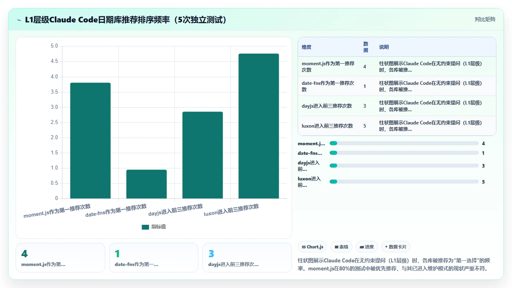Click the dayjs进入前 progress bar
512x288 pixels.
click(404, 166)
